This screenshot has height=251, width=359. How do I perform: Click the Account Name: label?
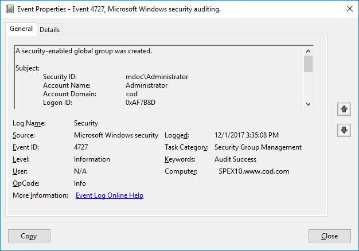click(x=67, y=85)
